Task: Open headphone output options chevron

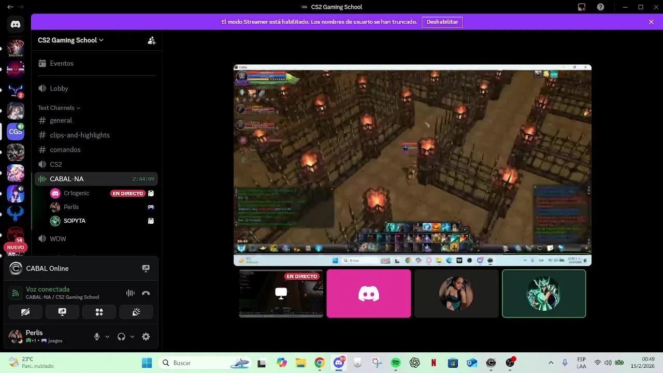Action: [132, 337]
